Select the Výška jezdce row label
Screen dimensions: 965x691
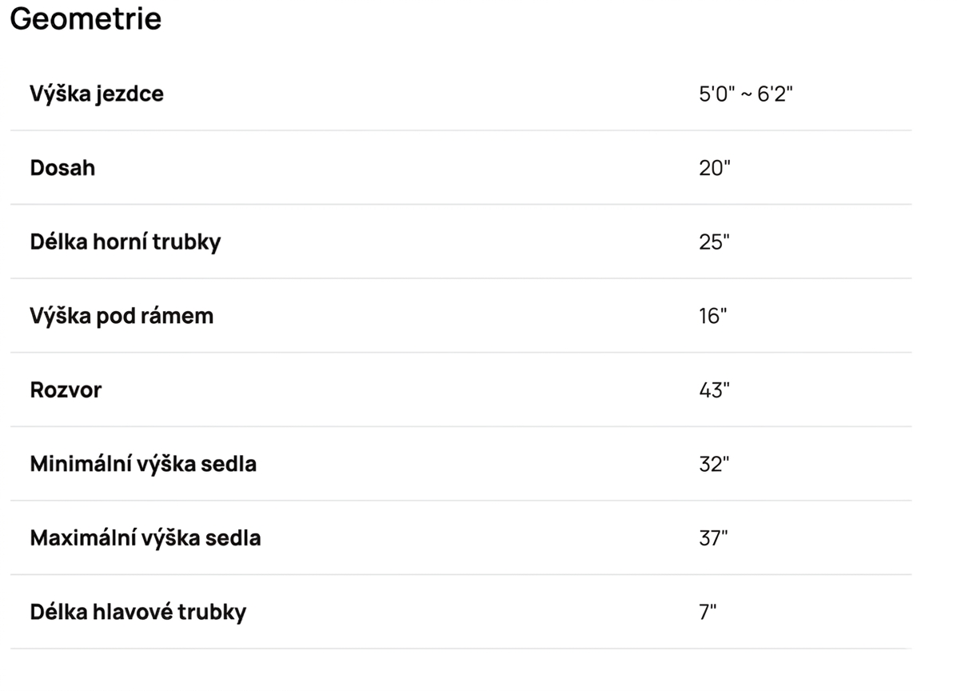tap(97, 94)
